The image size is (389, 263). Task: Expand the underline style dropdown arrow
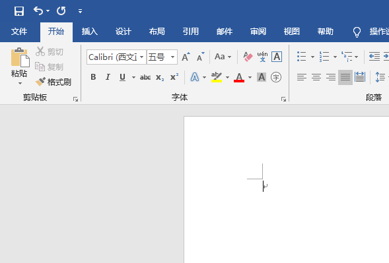133,77
